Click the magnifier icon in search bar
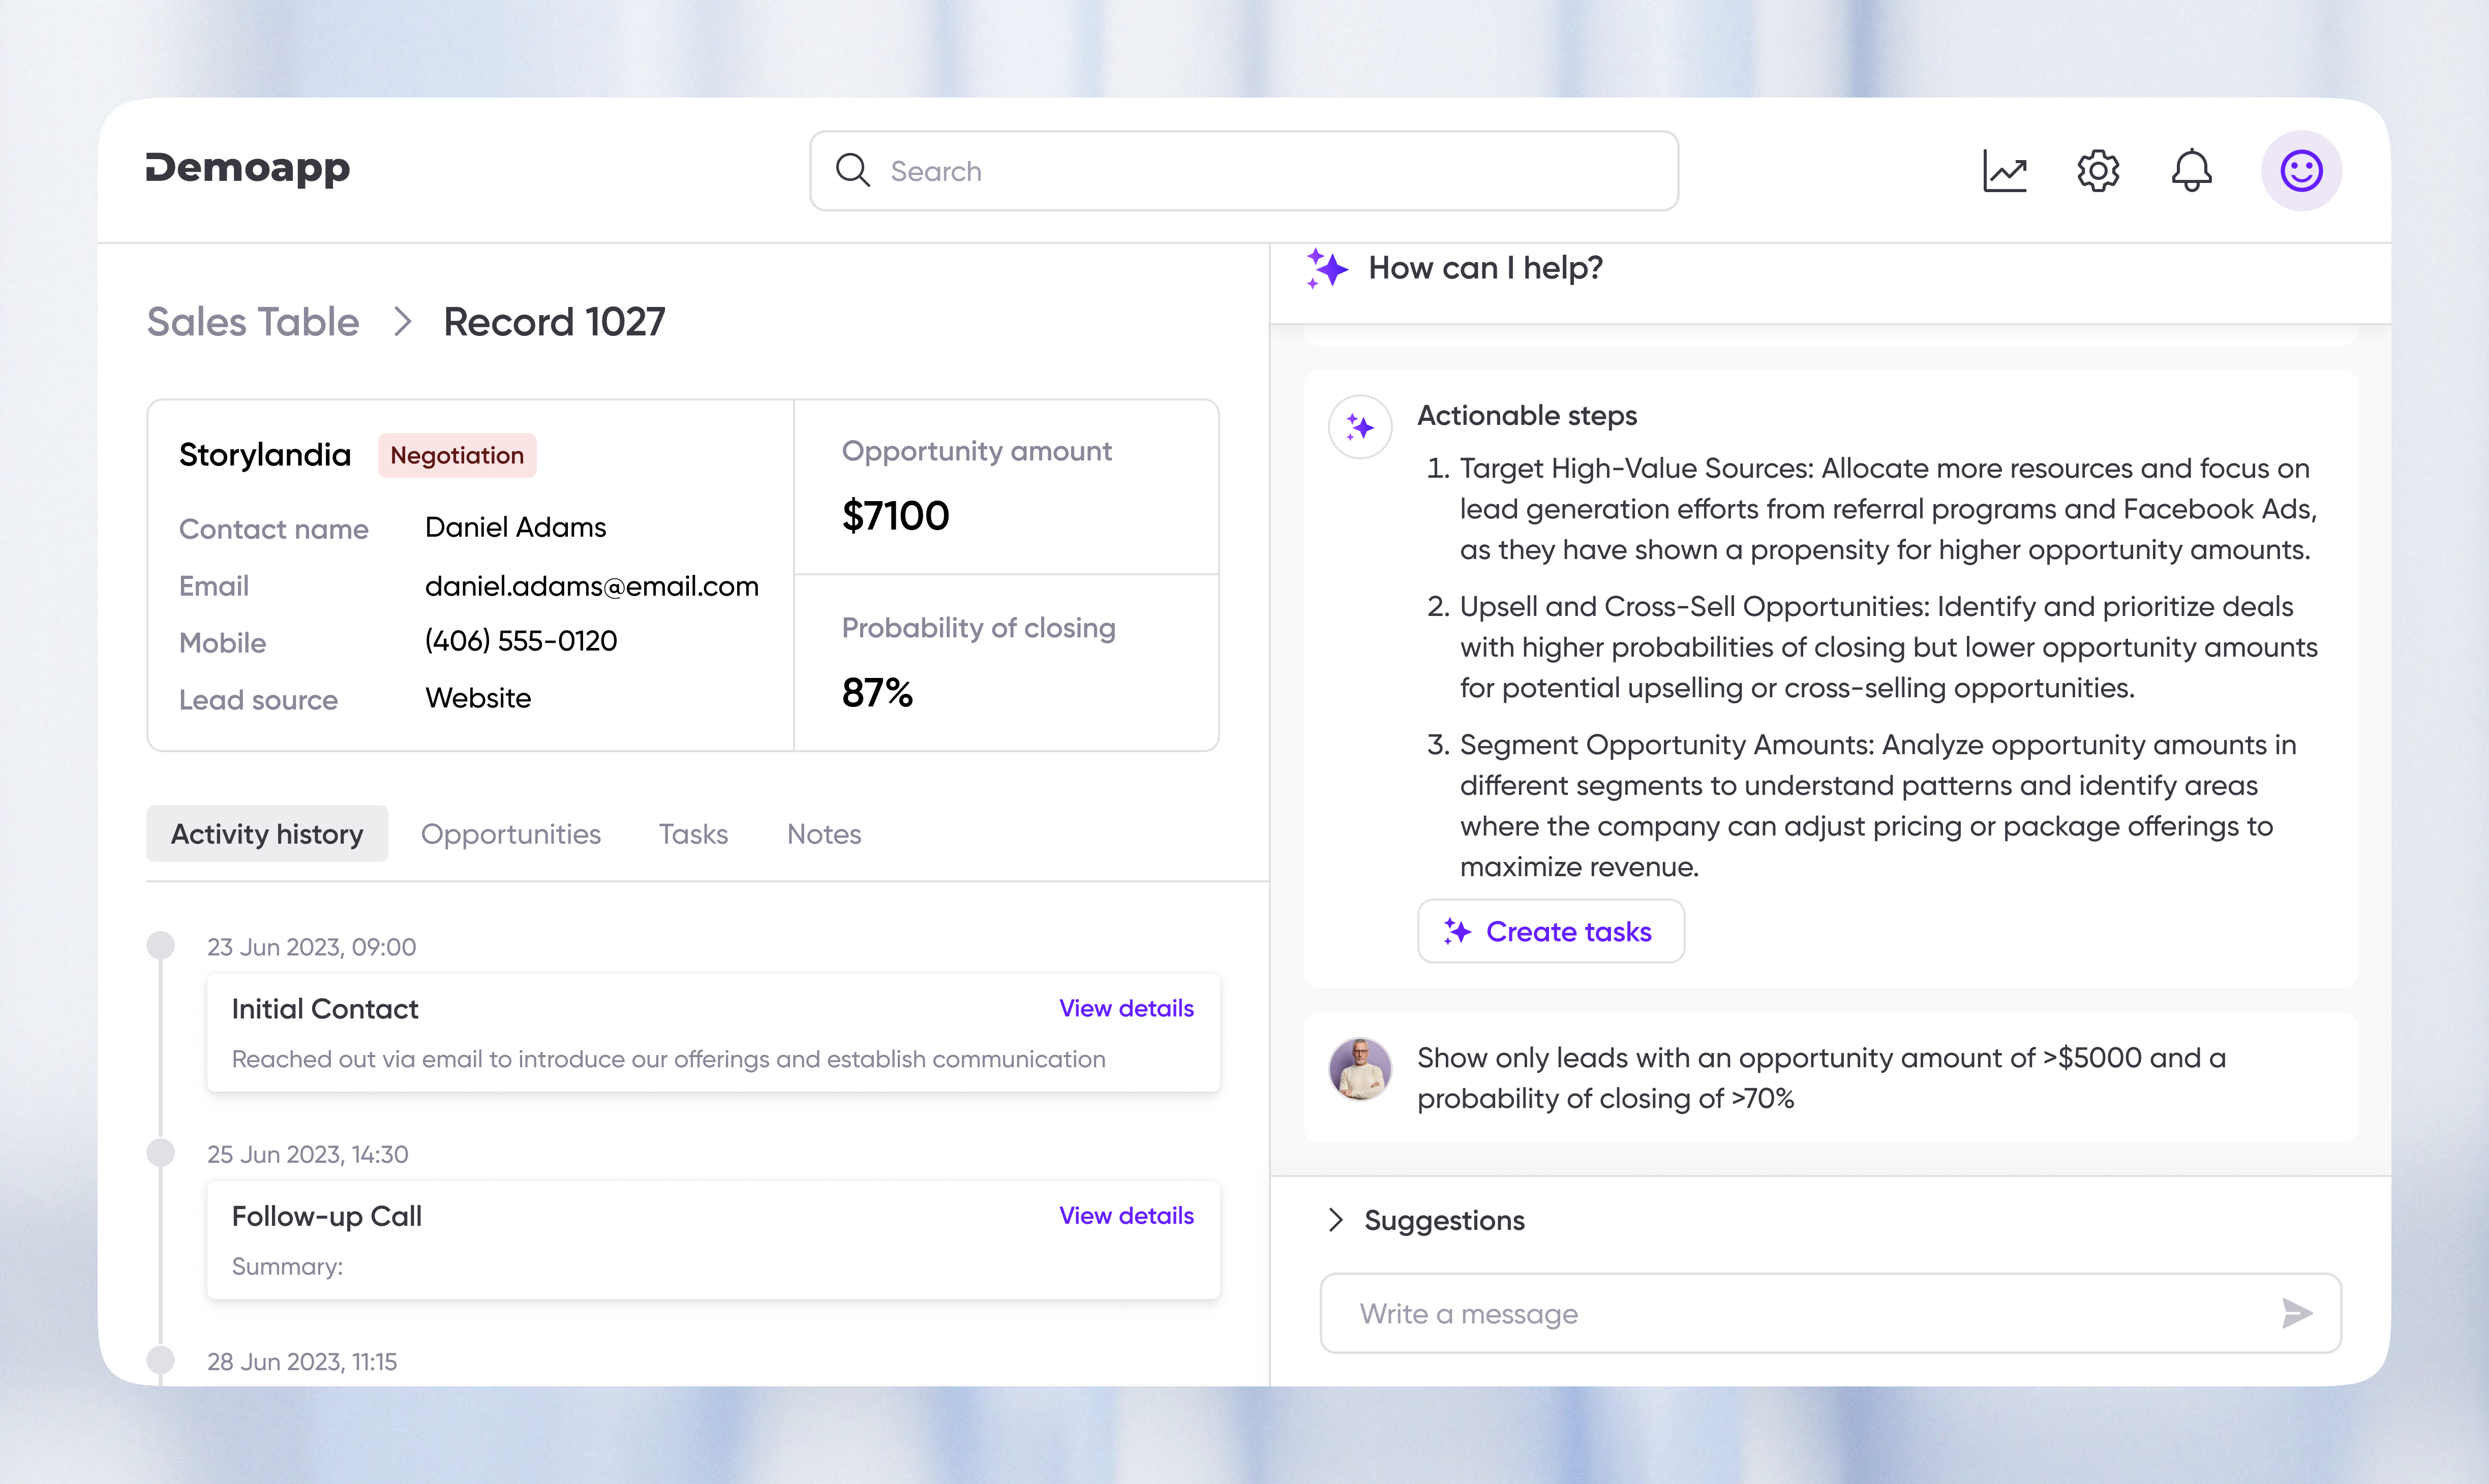Viewport: 2489px width, 1484px height. point(853,171)
